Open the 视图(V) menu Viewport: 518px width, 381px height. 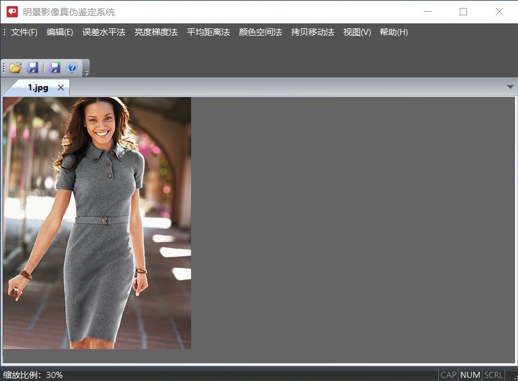pyautogui.click(x=357, y=32)
